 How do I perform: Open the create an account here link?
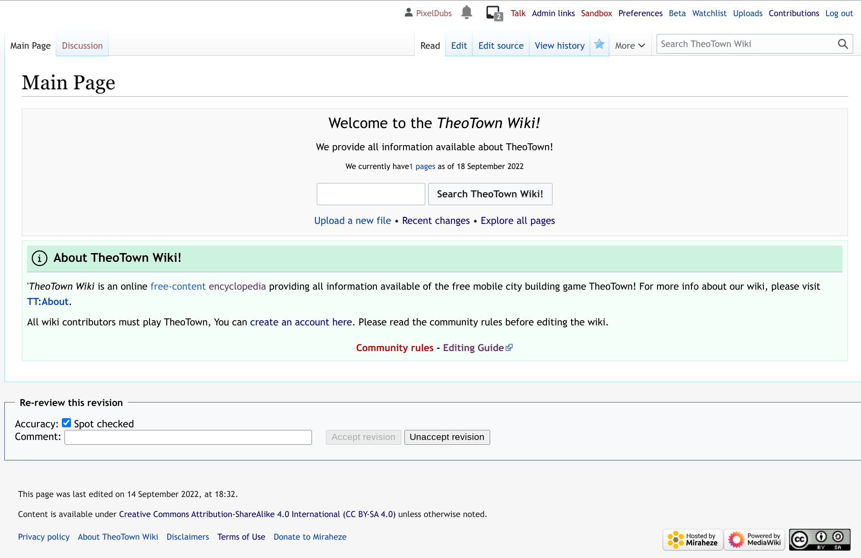coord(301,322)
